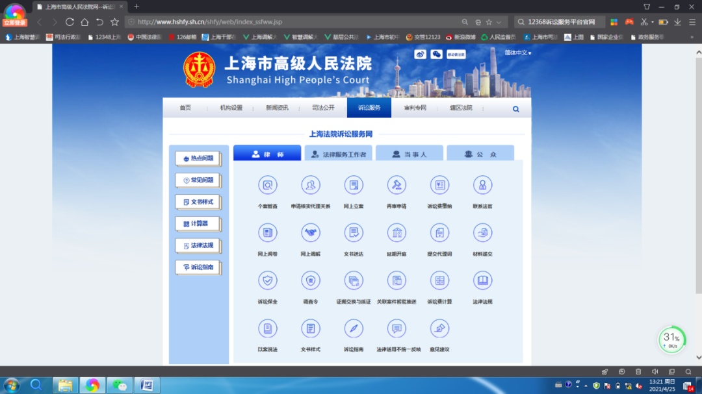Show hidden system tray icons arrow
The image size is (702, 394).
tap(586, 386)
